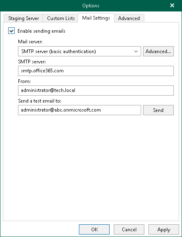Switch to the Staging Server tab
182x237 pixels.
click(23, 18)
